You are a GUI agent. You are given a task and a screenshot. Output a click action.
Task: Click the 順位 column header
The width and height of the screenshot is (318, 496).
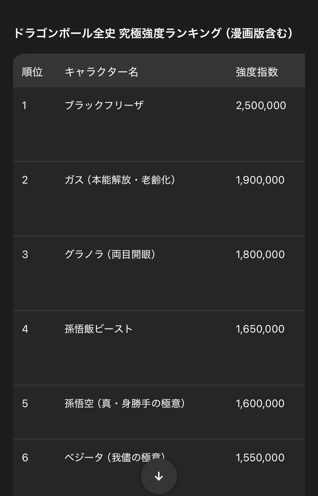click(x=32, y=72)
